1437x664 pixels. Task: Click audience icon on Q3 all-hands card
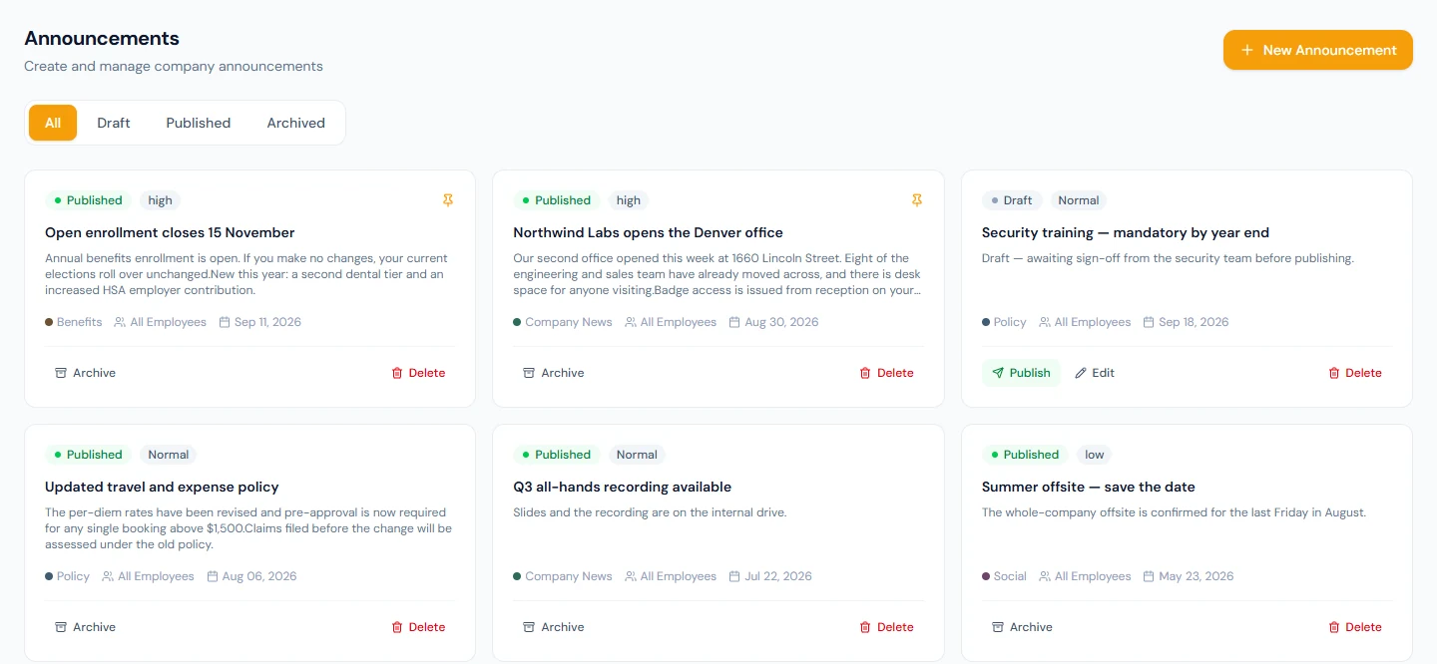[x=631, y=576]
